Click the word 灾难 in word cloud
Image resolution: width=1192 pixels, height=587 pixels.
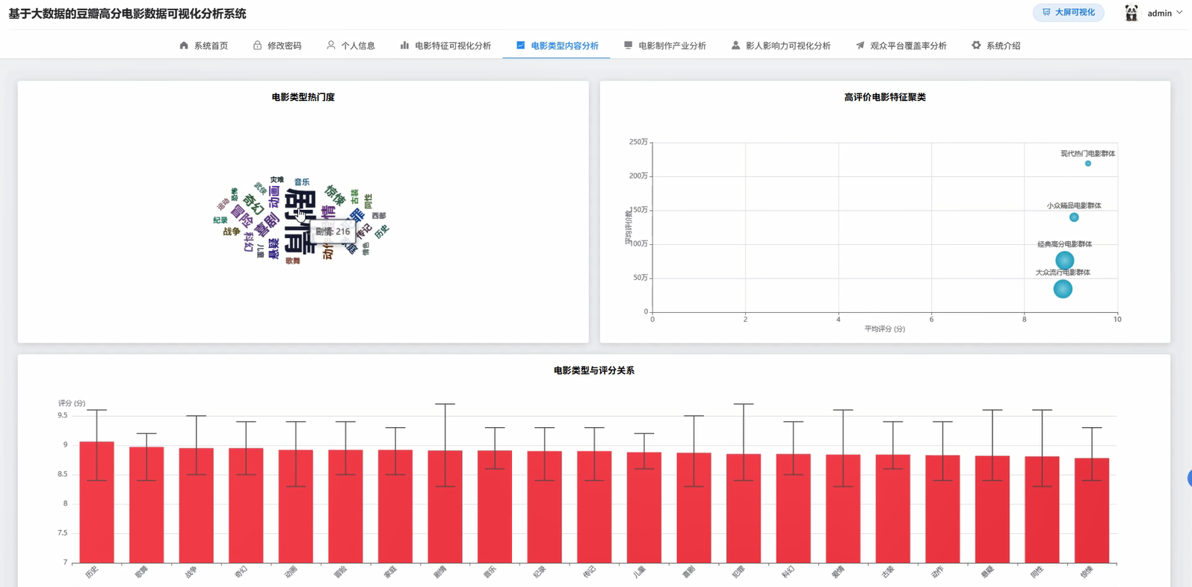coord(277,180)
